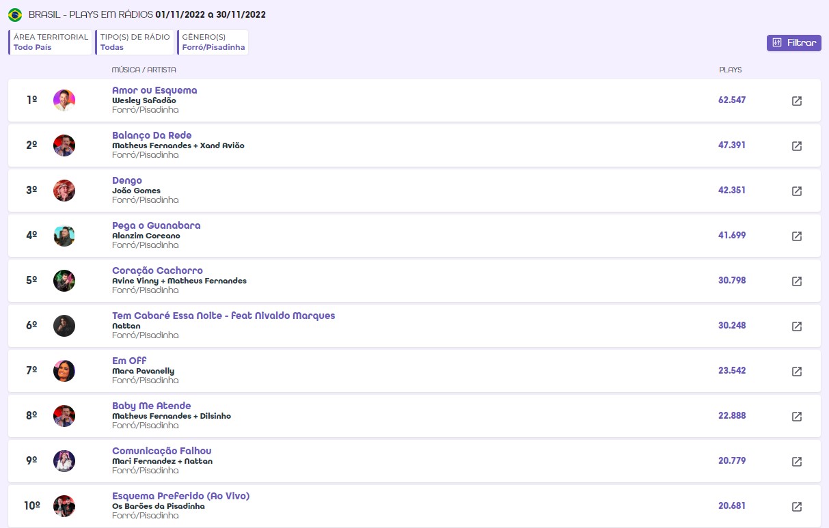Click artist avatar in Baby Me Atende row
The height and width of the screenshot is (528, 829).
pyautogui.click(x=64, y=416)
